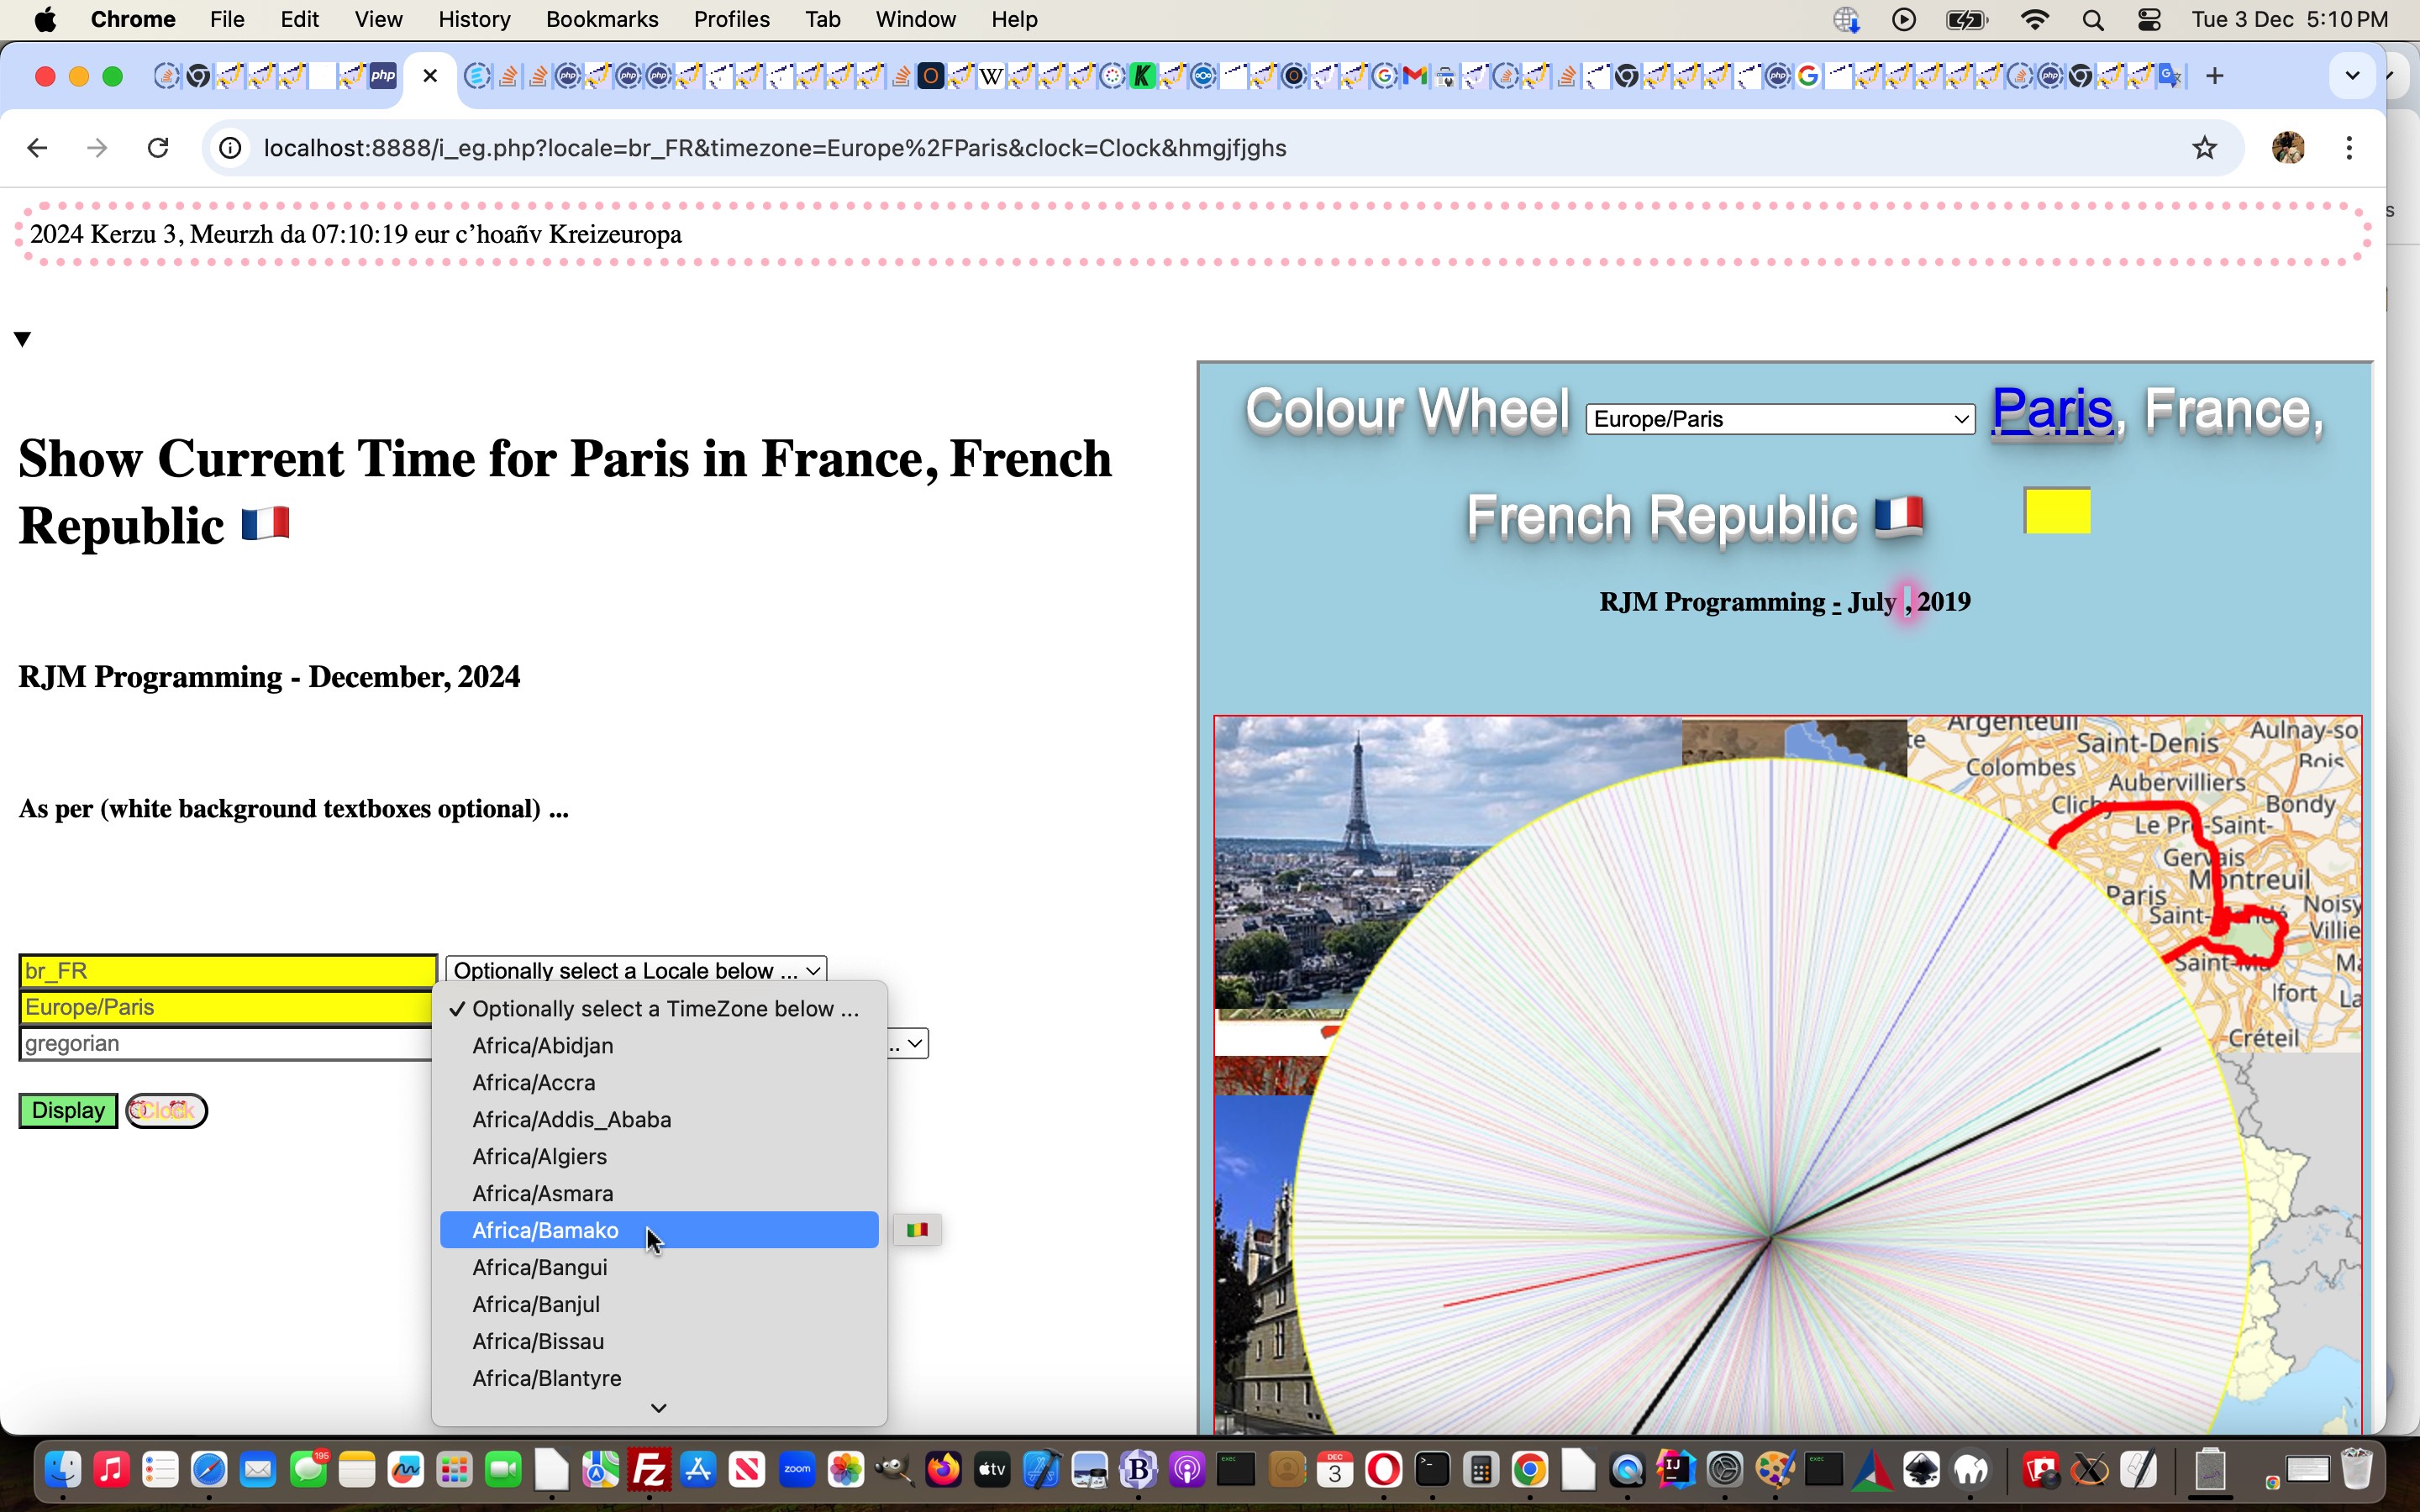Image resolution: width=2420 pixels, height=1512 pixels.
Task: Click menu bar date and time
Action: (2290, 20)
